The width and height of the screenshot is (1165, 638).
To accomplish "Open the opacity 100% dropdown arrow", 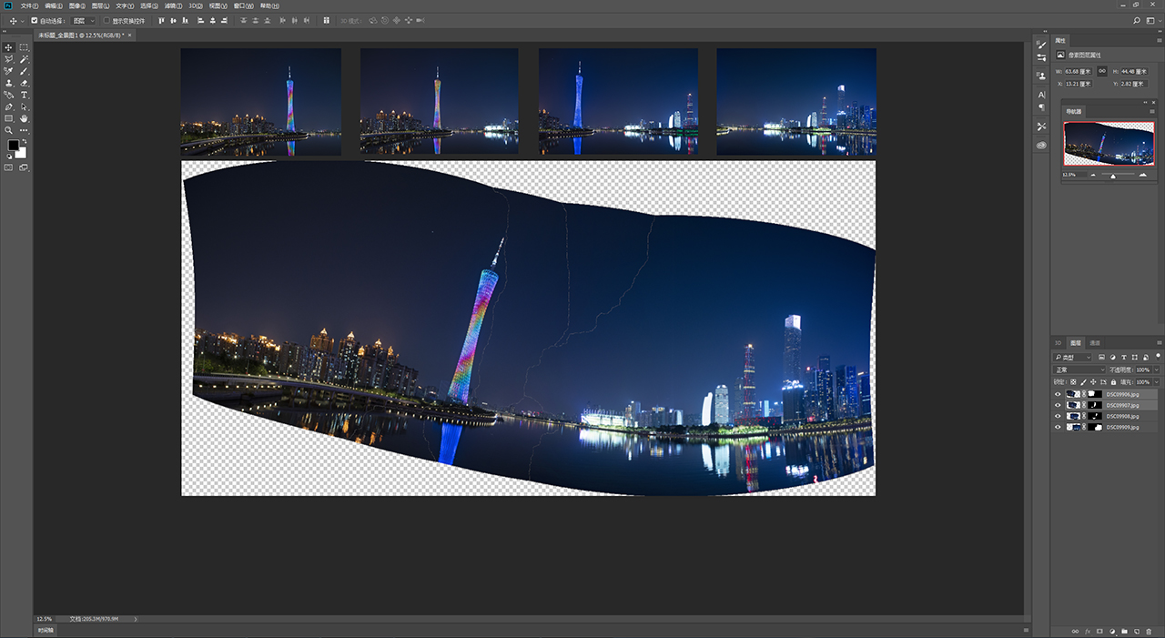I will (x=1157, y=370).
